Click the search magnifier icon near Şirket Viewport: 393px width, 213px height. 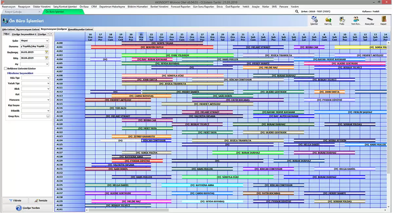point(297,11)
